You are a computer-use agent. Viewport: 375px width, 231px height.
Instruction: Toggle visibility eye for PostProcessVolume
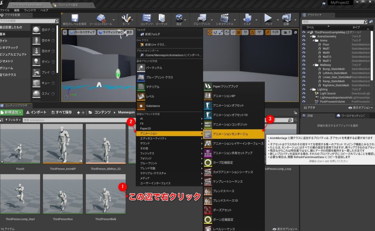tap(304, 101)
